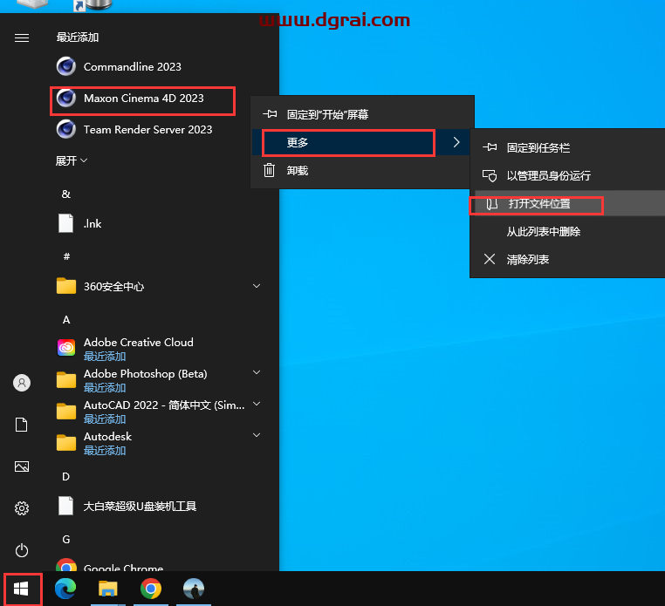The height and width of the screenshot is (606, 665).
Task: Click the Autodesk folder label
Action: [107, 436]
